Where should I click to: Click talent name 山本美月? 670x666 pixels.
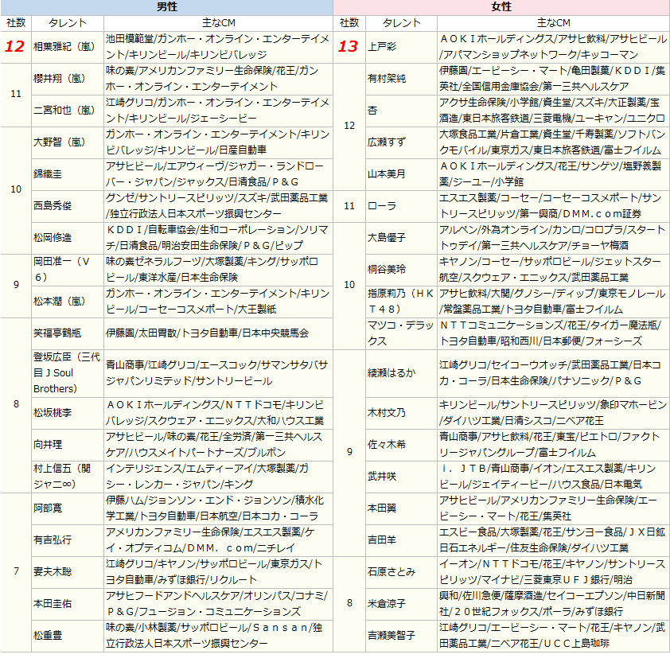tap(387, 174)
